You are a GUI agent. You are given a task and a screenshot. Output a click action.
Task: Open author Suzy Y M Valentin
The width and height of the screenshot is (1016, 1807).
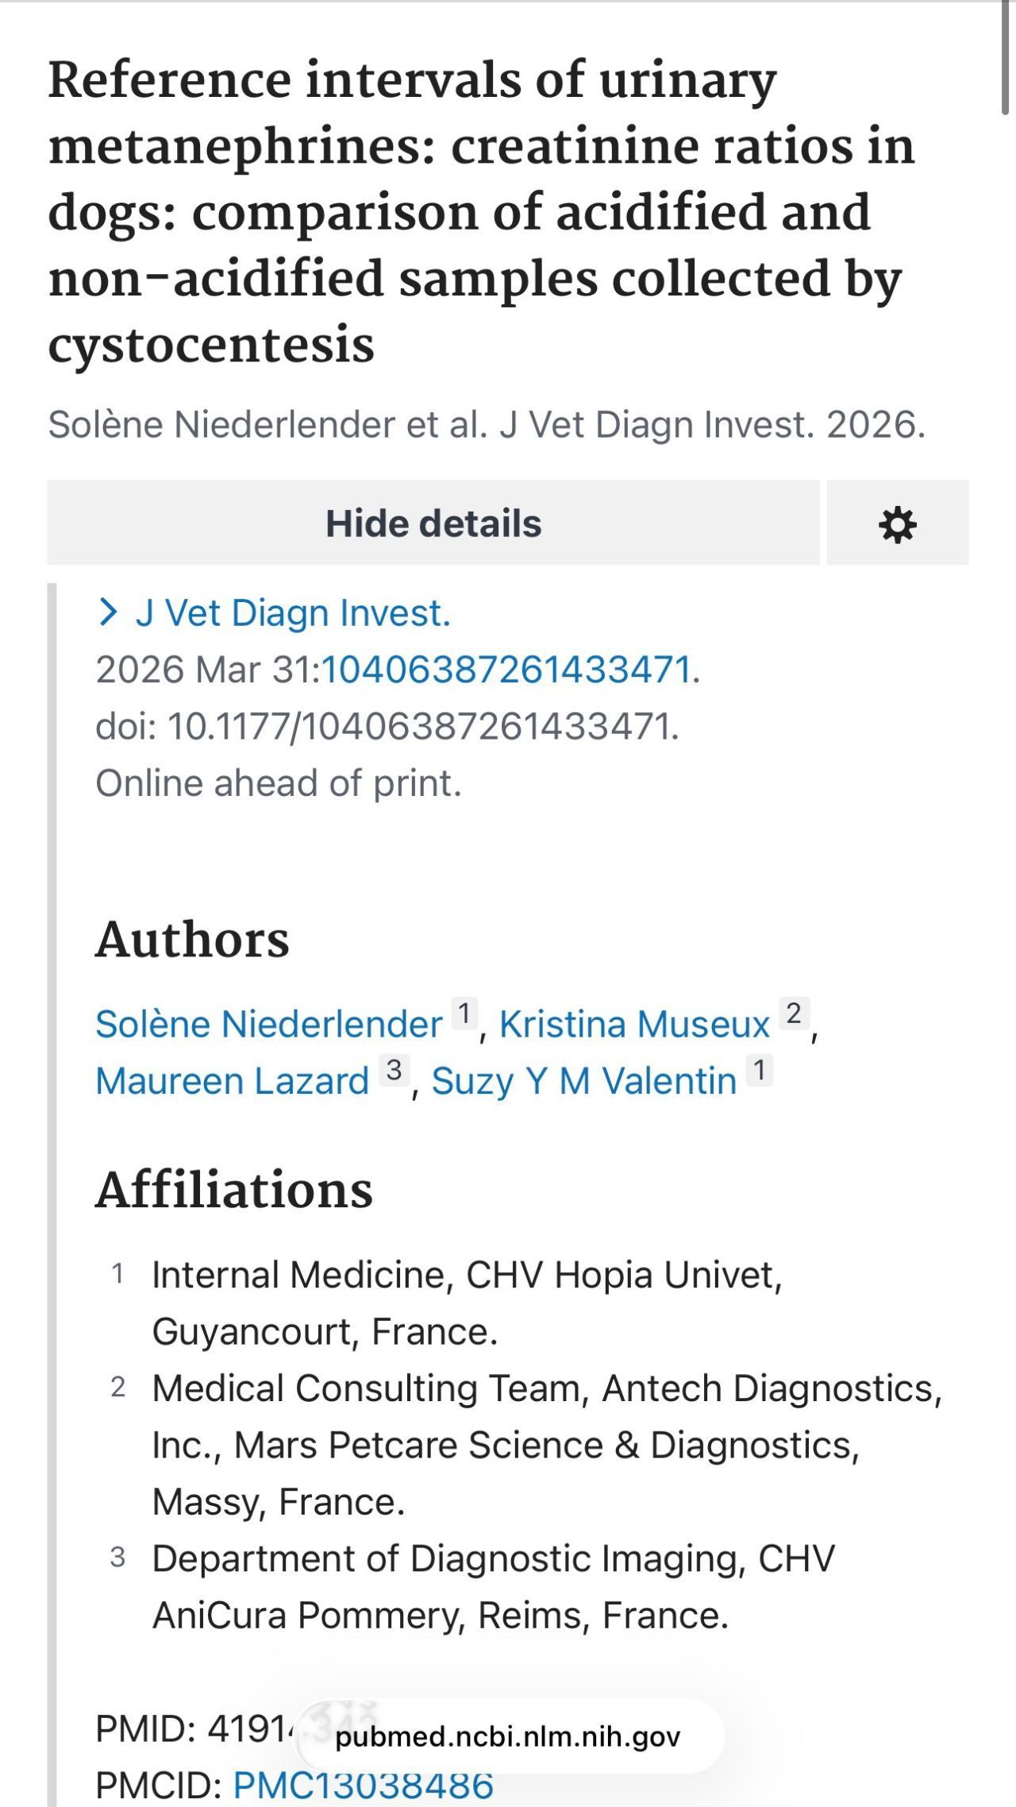584,1081
